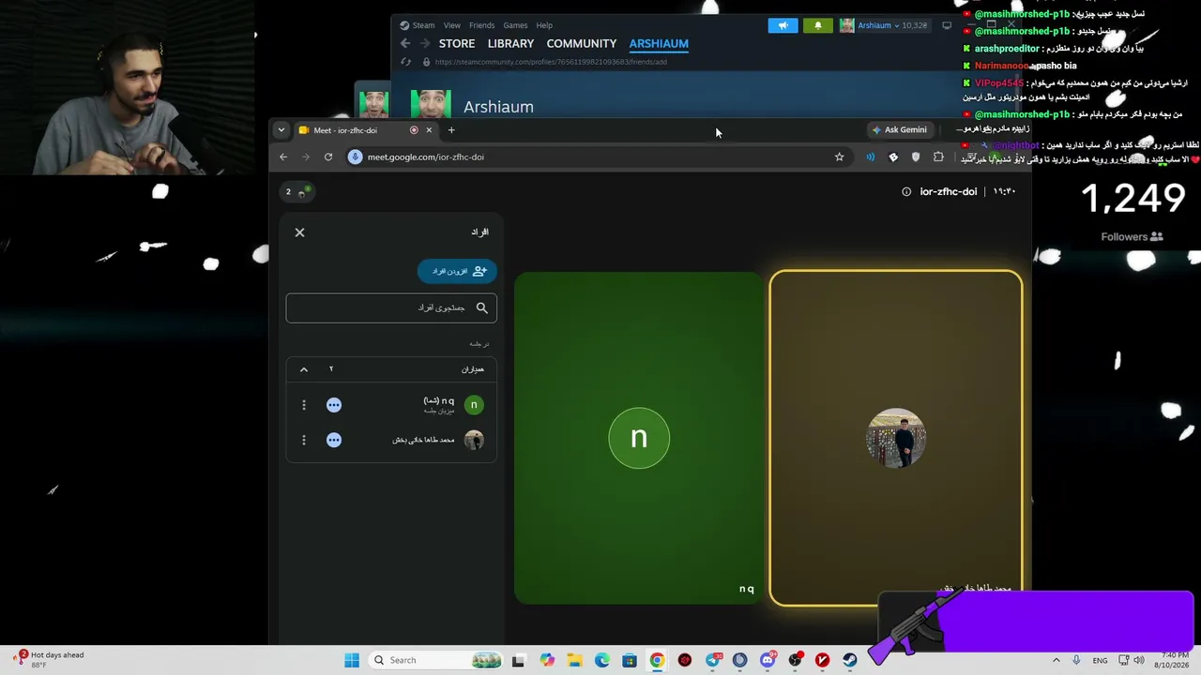Screen dimensions: 1201x675
Task: Open the weather widget on the taskbar
Action: [x=49, y=659]
